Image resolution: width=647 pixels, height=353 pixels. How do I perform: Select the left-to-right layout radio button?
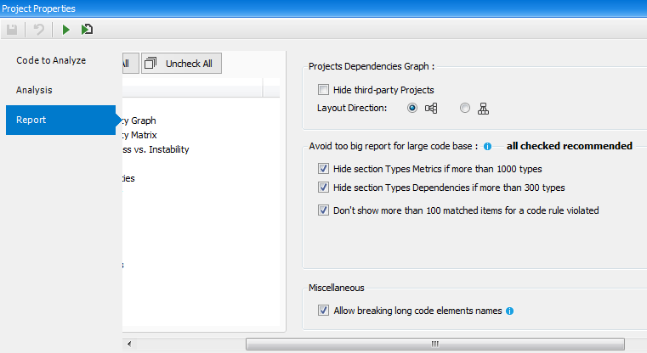[412, 108]
